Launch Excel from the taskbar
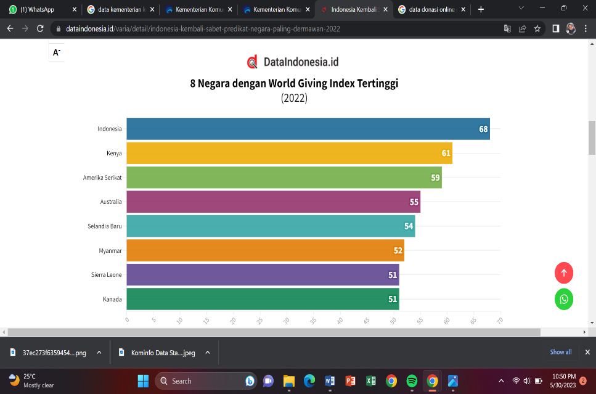The image size is (596, 394). (x=370, y=380)
